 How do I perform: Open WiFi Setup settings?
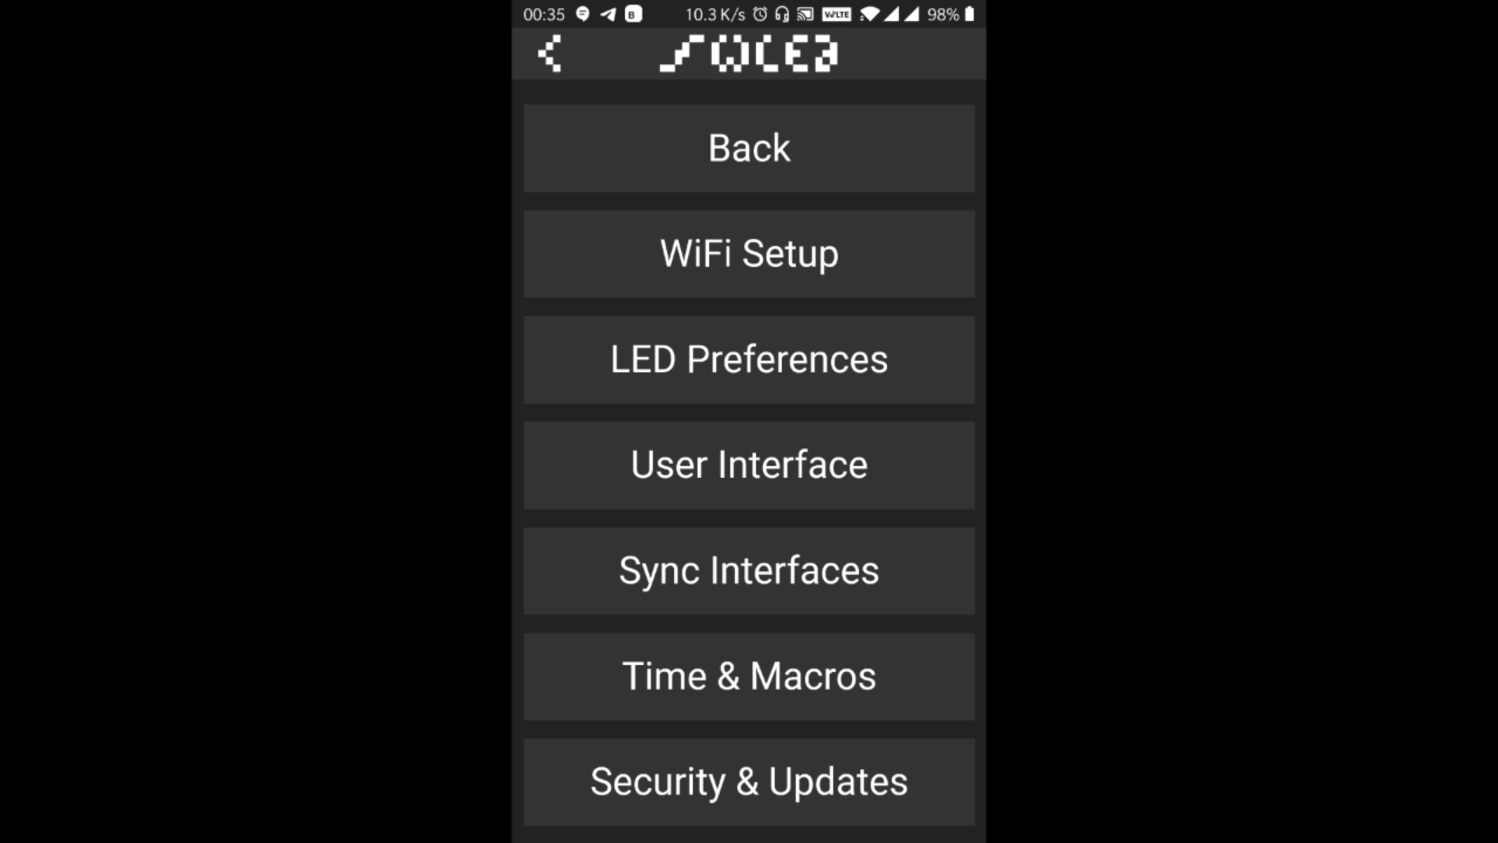[x=749, y=253]
